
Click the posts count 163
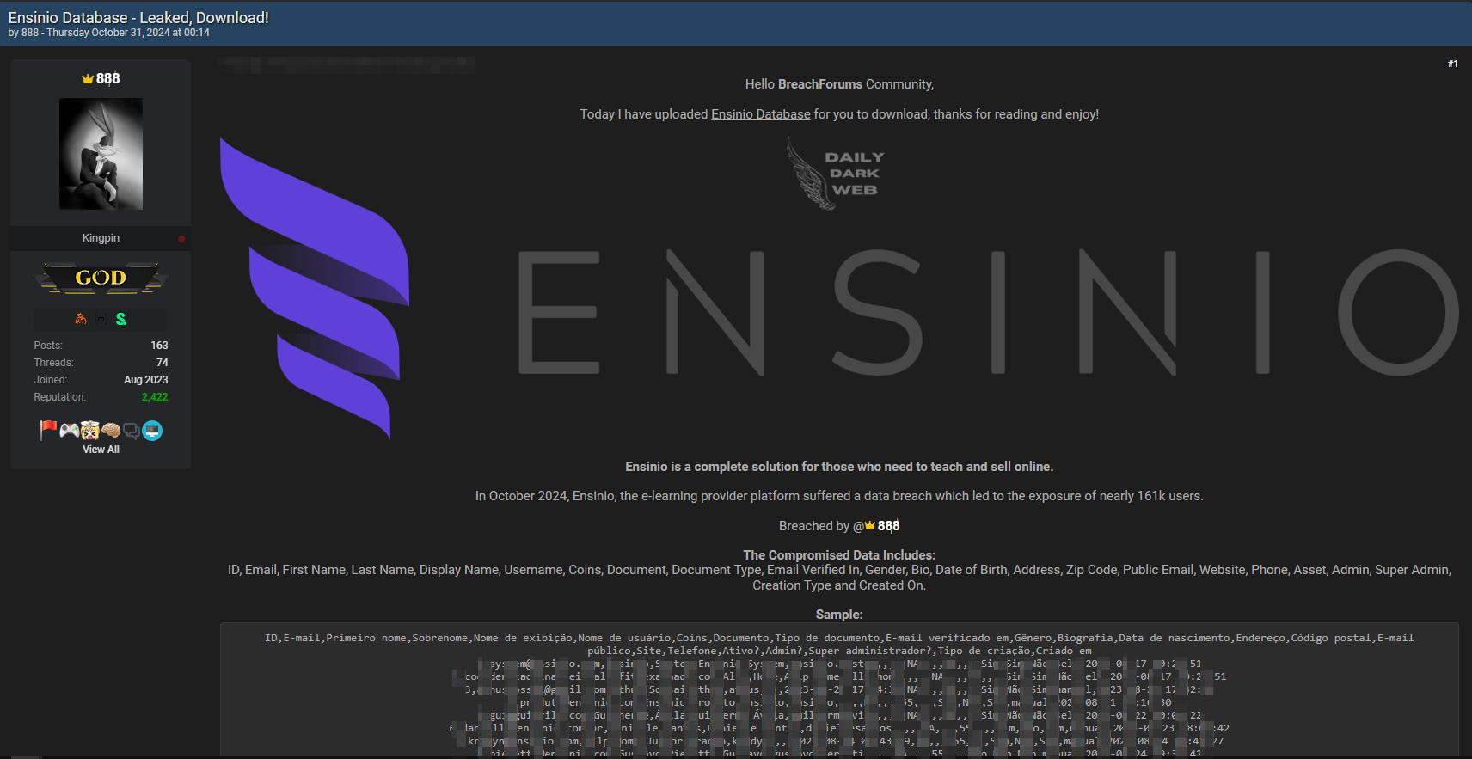[159, 346]
